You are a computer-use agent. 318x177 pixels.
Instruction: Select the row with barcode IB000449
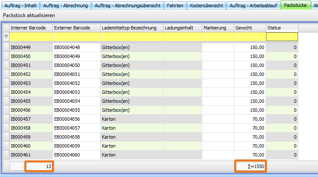point(30,47)
